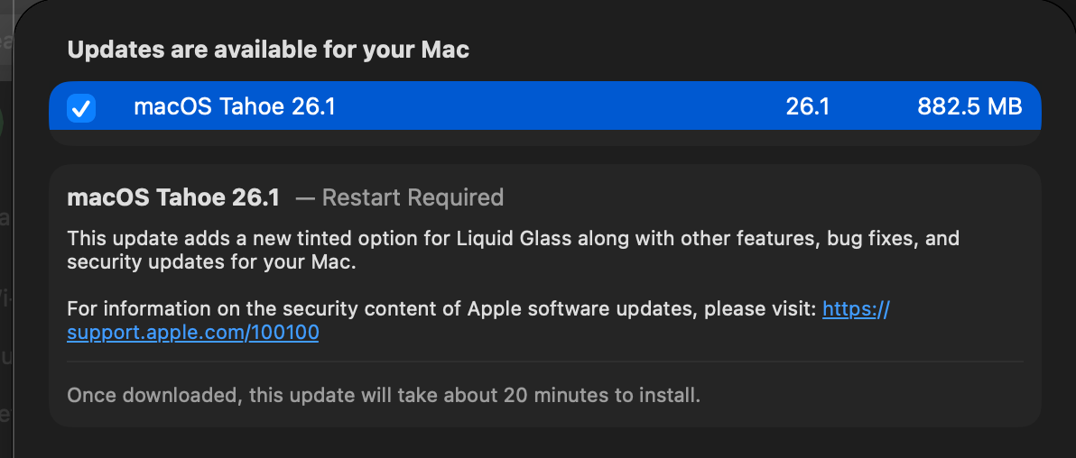1076x458 pixels.
Task: Click "Updates are available for your Mac" heading
Action: click(x=268, y=50)
